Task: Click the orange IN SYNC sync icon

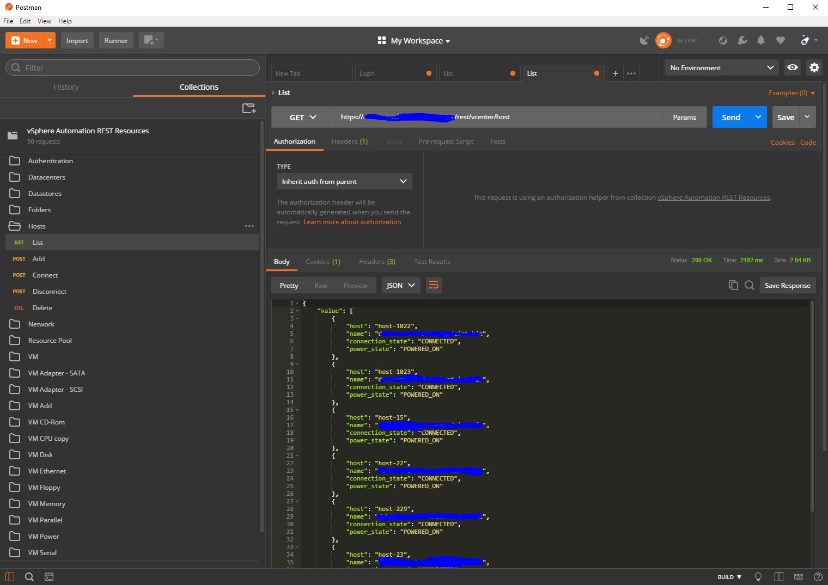Action: [663, 40]
